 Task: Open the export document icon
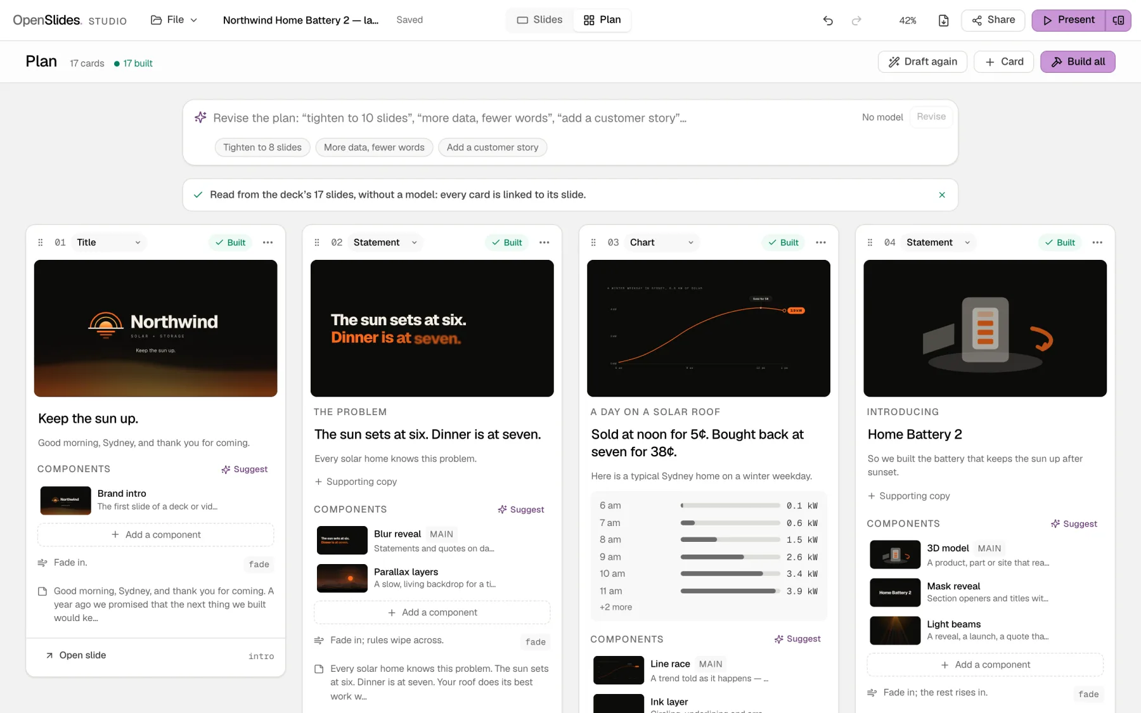pyautogui.click(x=943, y=20)
